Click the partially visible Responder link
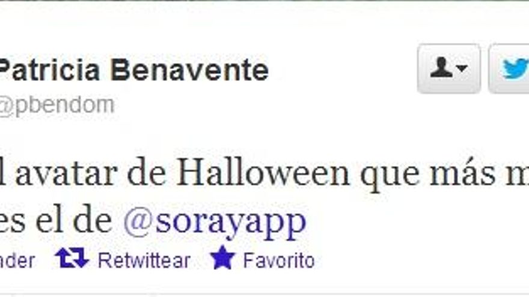 click(x=17, y=261)
